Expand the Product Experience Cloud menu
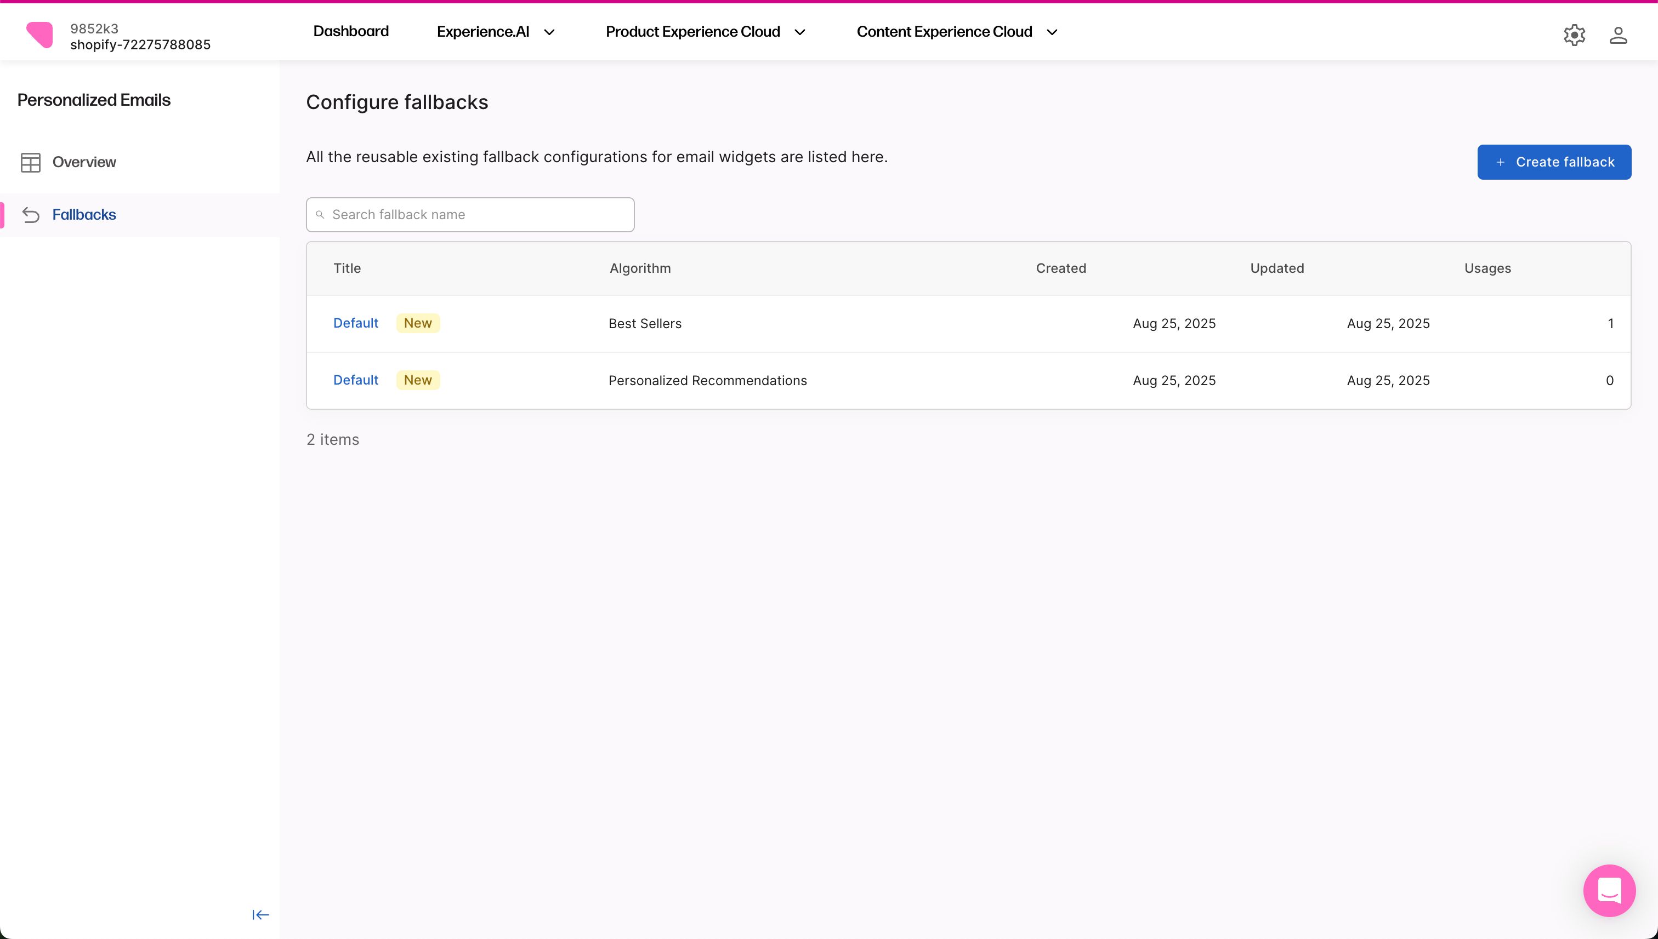Image resolution: width=1658 pixels, height=939 pixels. tap(705, 32)
